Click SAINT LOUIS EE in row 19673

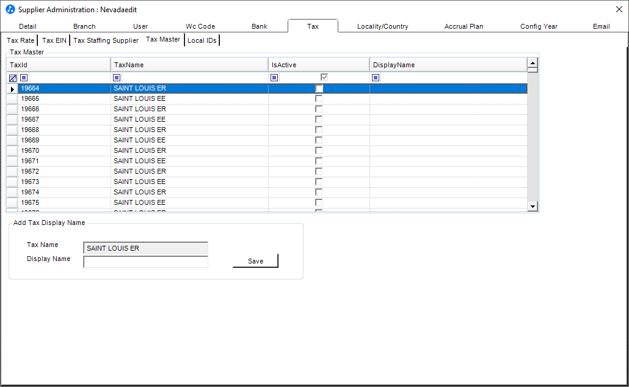[x=140, y=182]
